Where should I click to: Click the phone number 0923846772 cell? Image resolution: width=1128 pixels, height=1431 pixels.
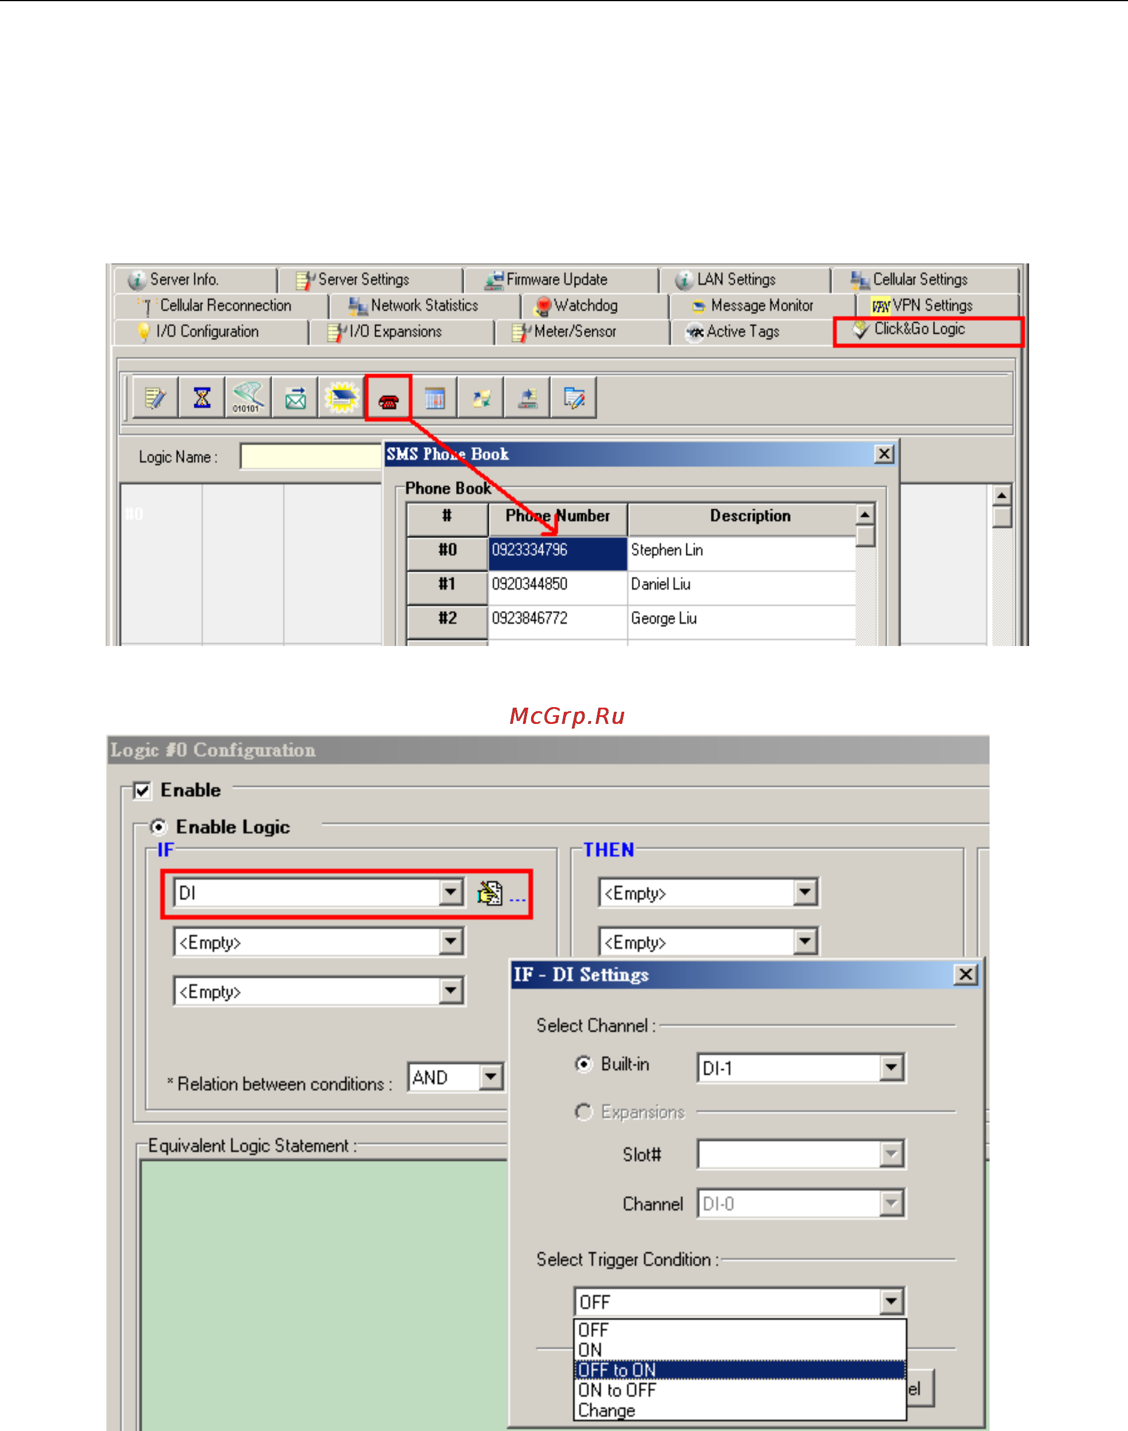coord(557,622)
